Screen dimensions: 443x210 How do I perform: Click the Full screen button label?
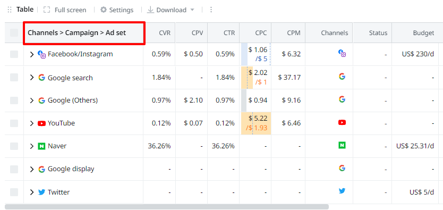tap(70, 10)
